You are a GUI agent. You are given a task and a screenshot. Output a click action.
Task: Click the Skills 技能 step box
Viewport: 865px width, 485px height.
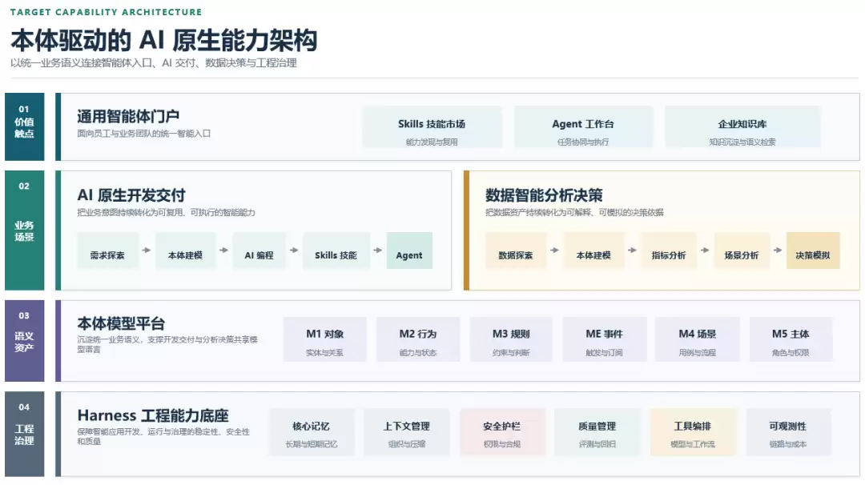click(x=336, y=251)
